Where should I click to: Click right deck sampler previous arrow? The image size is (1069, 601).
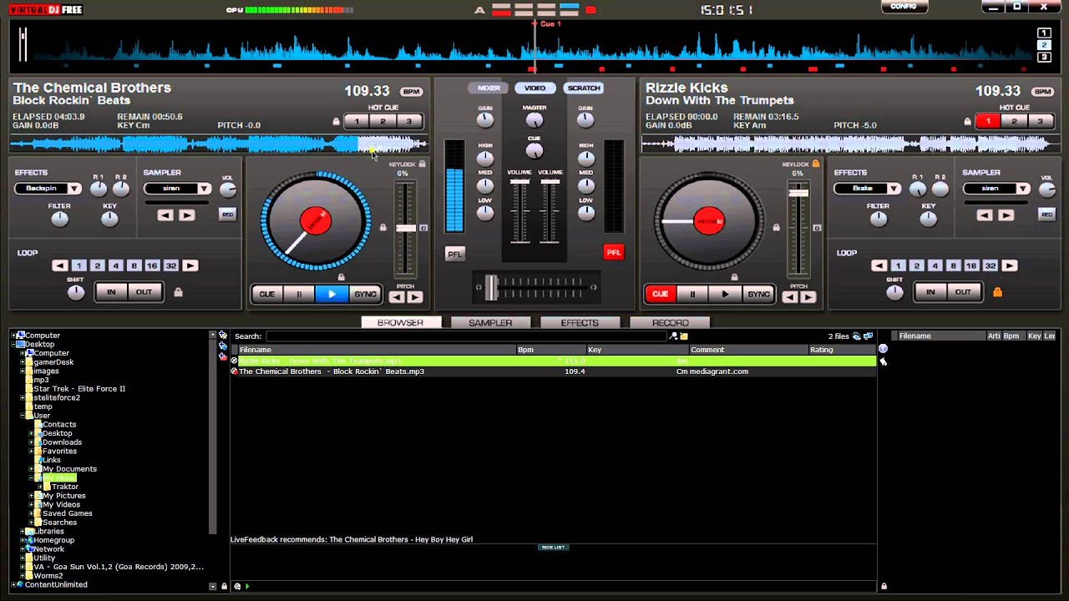click(x=985, y=215)
